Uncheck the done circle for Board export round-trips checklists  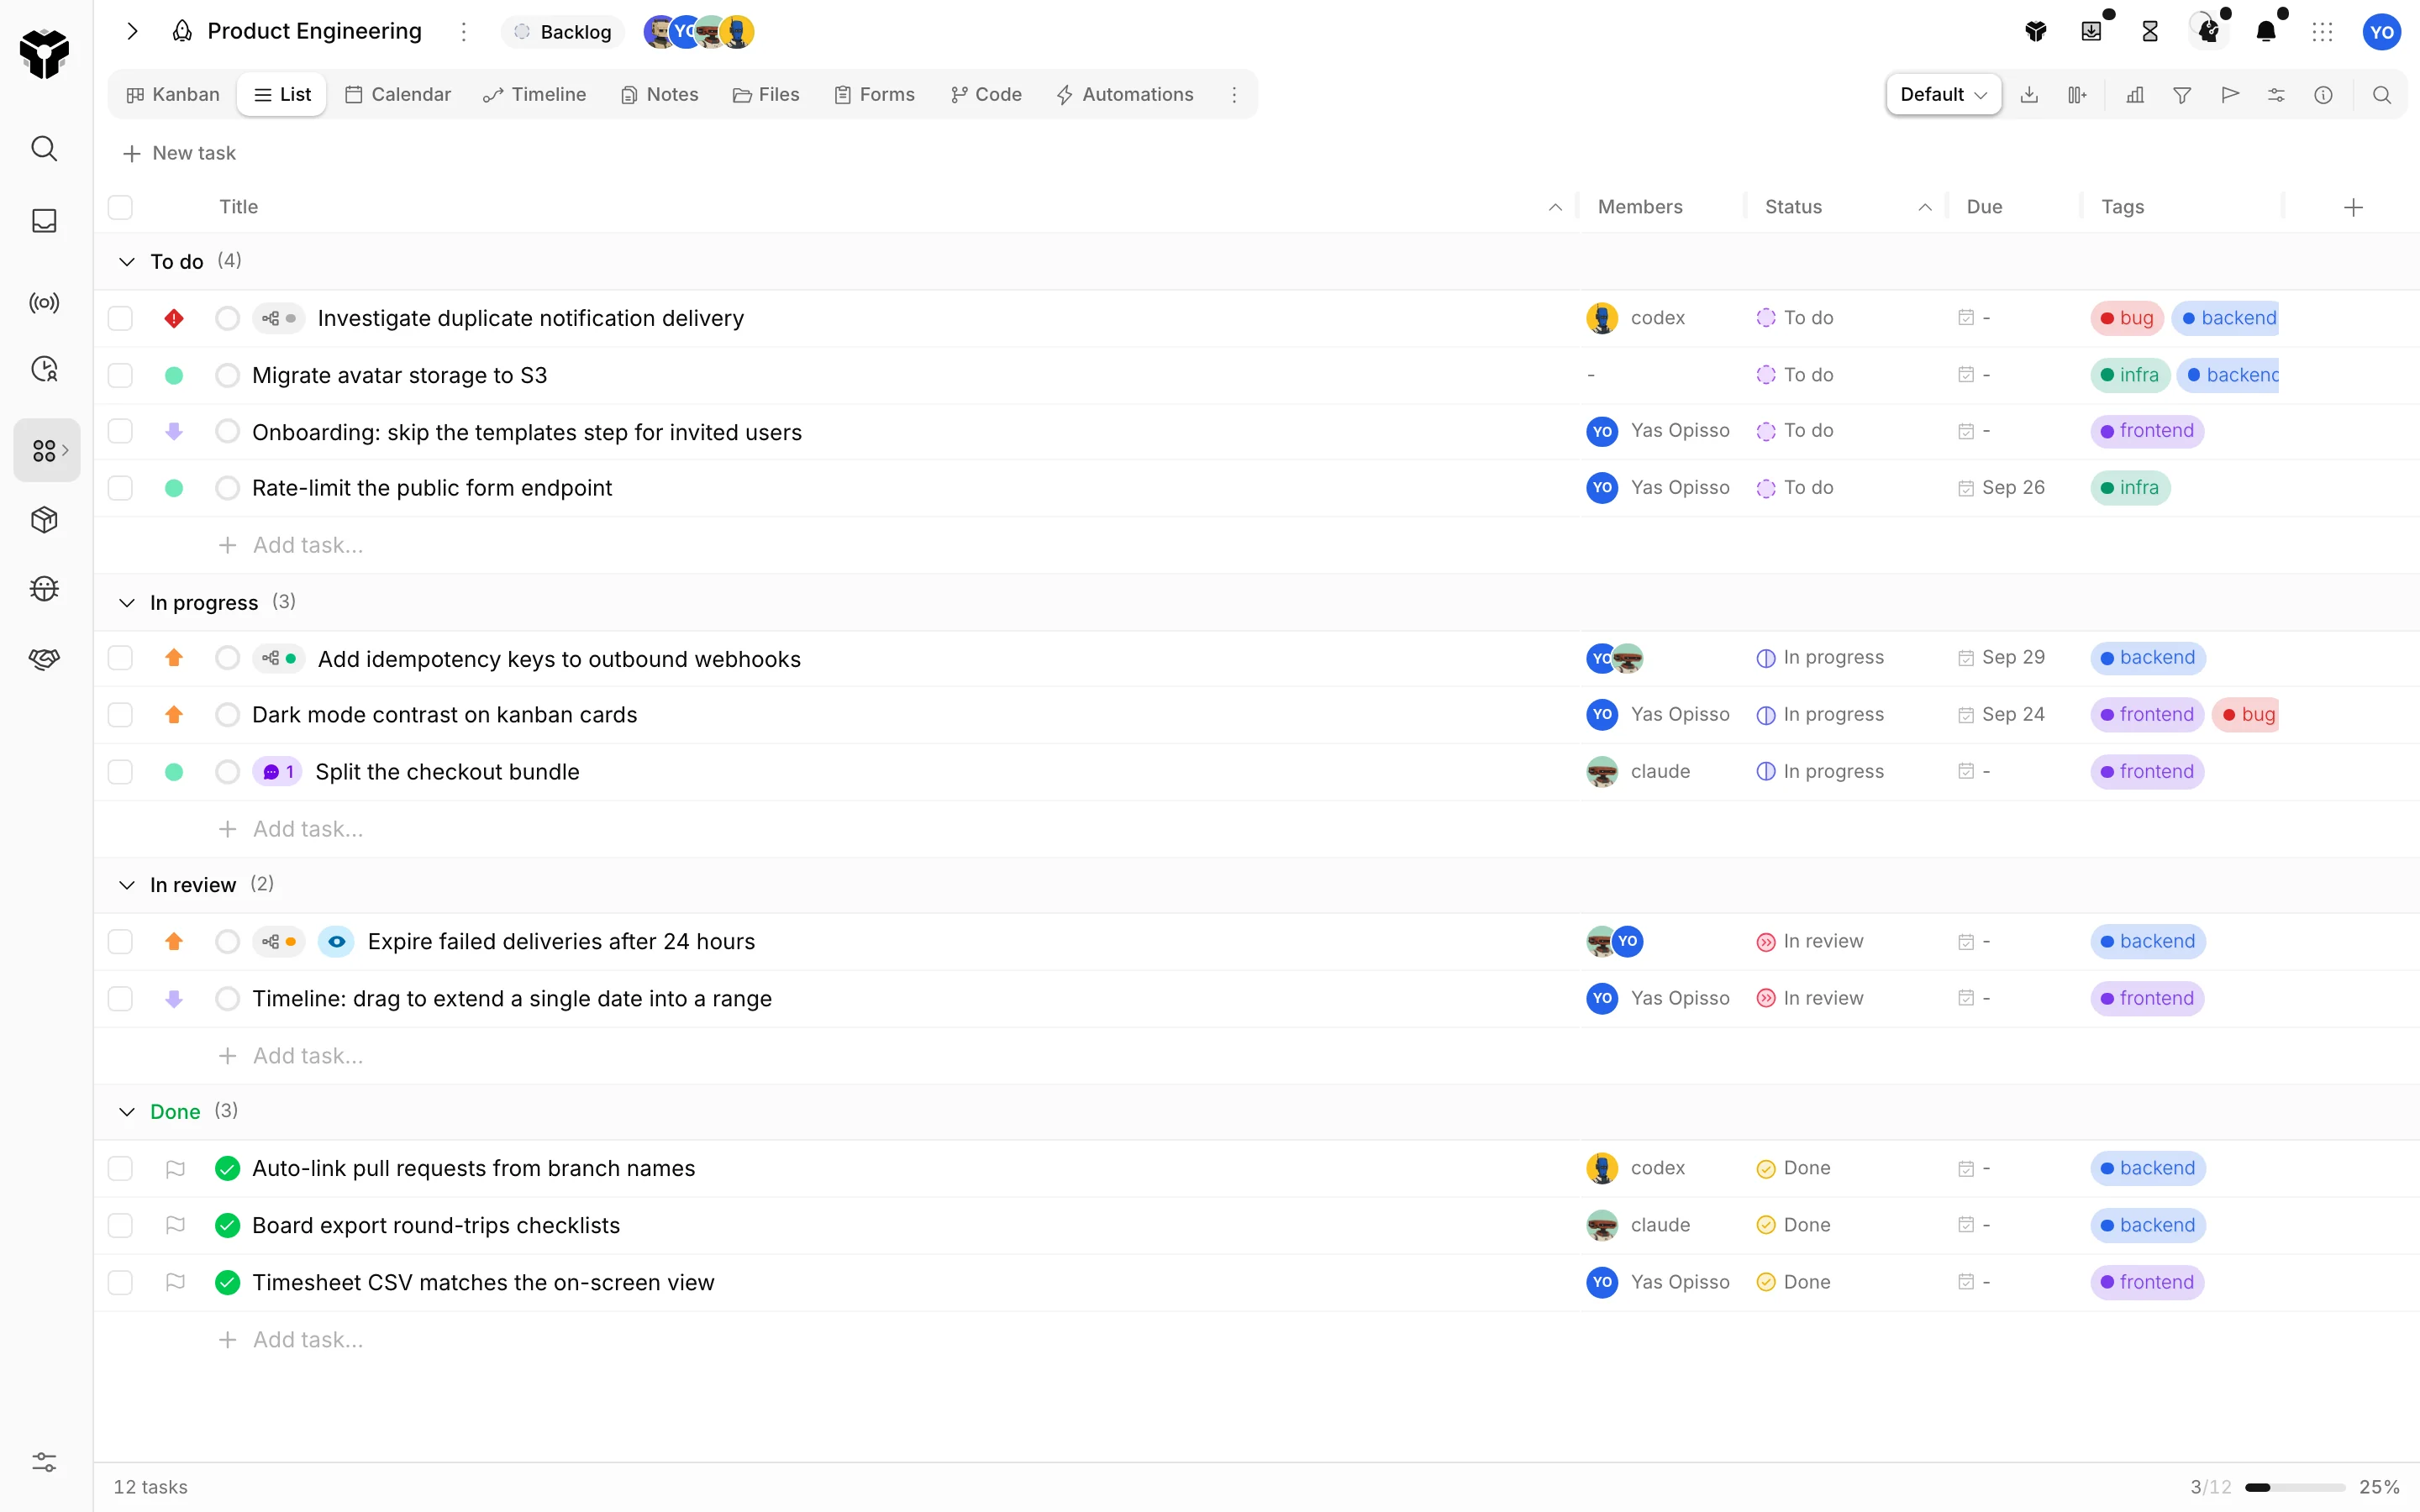point(228,1225)
